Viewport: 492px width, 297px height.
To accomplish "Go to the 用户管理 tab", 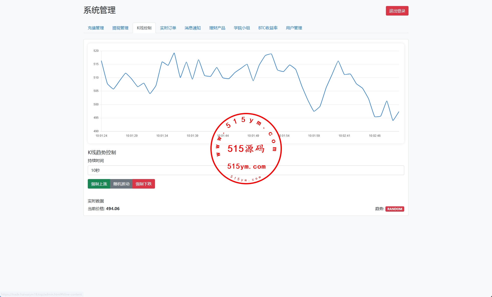I will pyautogui.click(x=294, y=28).
